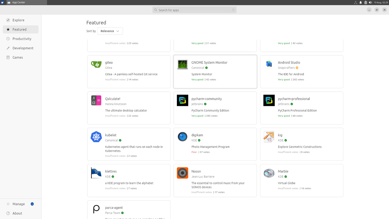This screenshot has width=389, height=219.
Task: Open the digikam app title
Action: tap(197, 135)
